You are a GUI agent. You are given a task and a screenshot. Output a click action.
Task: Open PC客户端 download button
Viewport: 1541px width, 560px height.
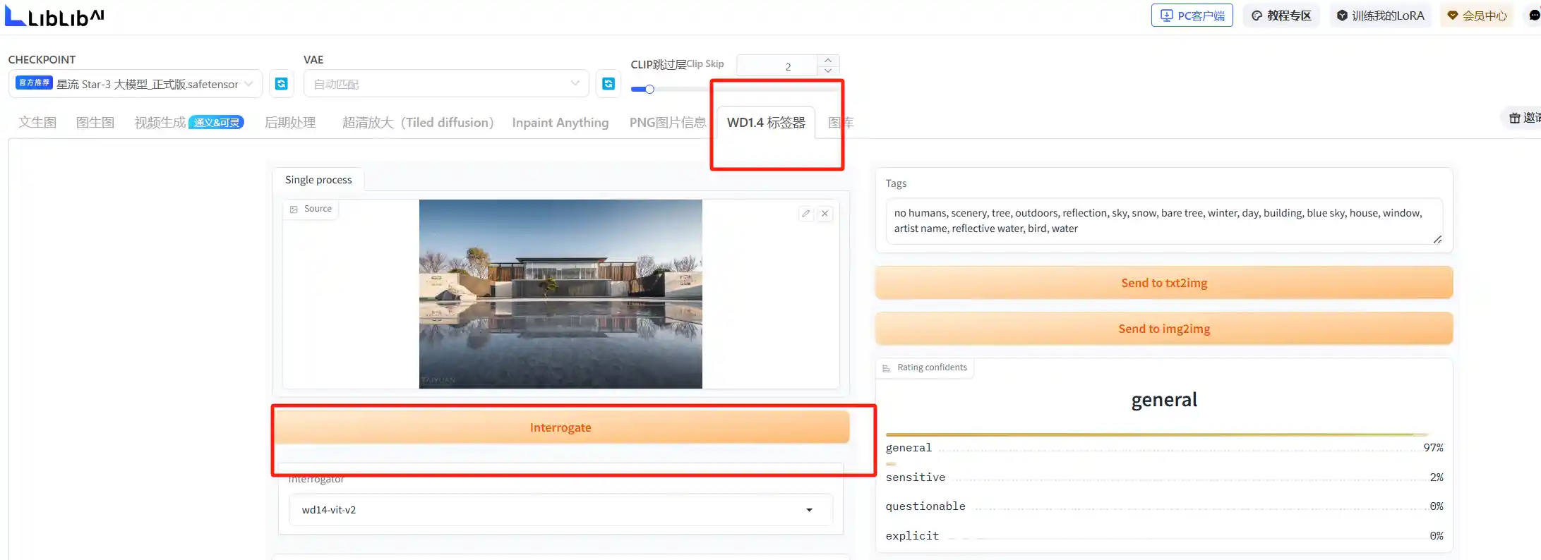(x=1192, y=16)
